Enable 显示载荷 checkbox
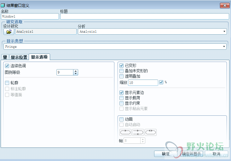 point(121,98)
